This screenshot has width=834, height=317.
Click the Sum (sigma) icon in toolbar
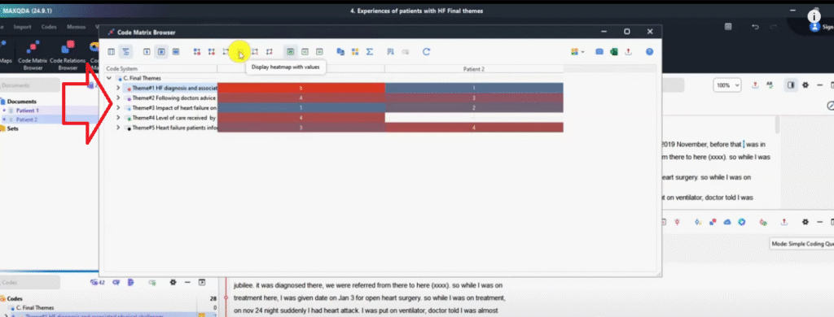click(370, 52)
